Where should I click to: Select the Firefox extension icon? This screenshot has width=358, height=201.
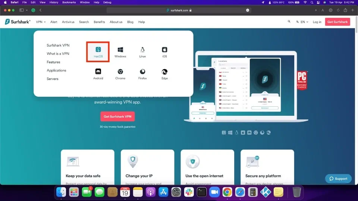tap(142, 74)
